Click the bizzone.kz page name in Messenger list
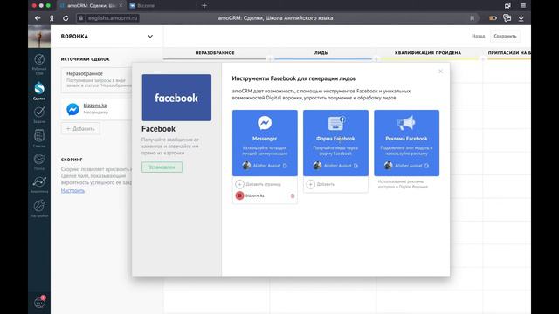 coord(255,195)
